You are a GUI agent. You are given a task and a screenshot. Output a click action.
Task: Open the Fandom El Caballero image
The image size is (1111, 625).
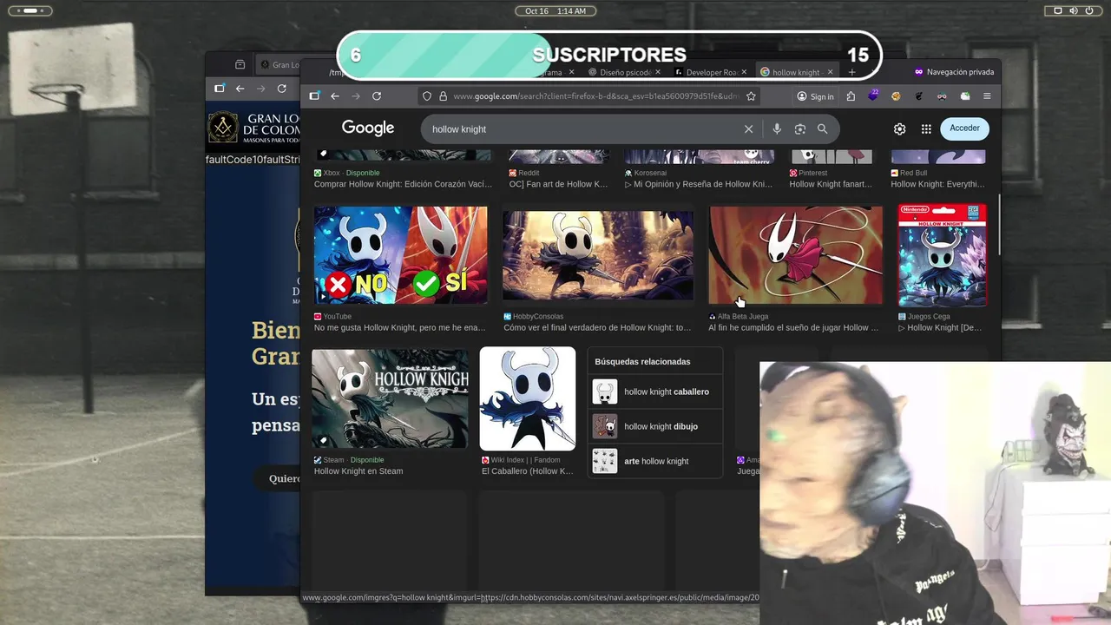pyautogui.click(x=528, y=399)
